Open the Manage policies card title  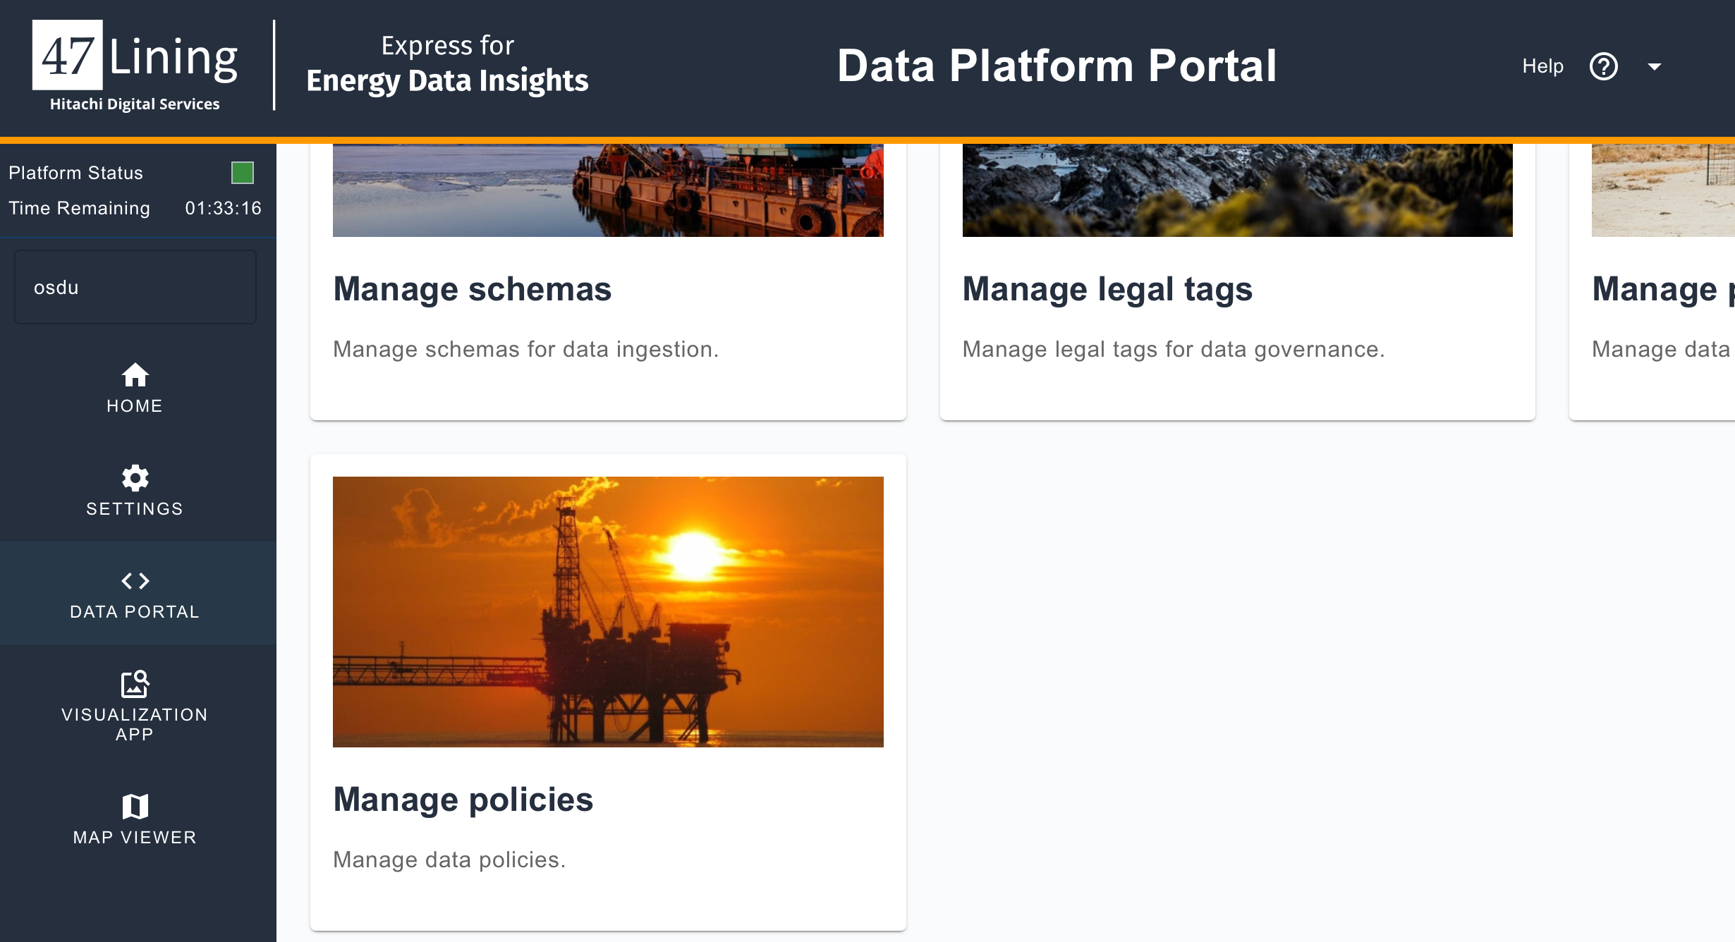pyautogui.click(x=463, y=800)
